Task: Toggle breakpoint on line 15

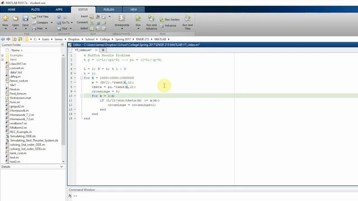Action: point(75,118)
